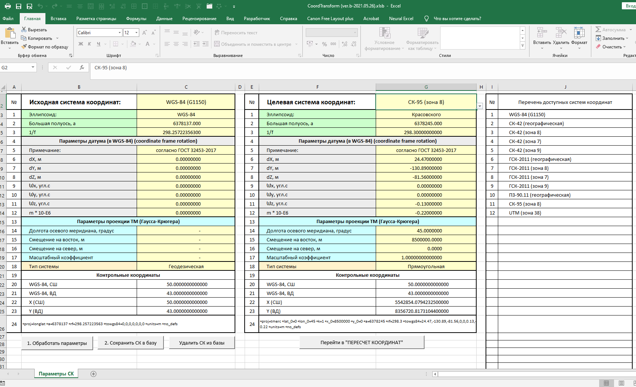Click the Удалить cells icon in the ribbon

point(561,33)
